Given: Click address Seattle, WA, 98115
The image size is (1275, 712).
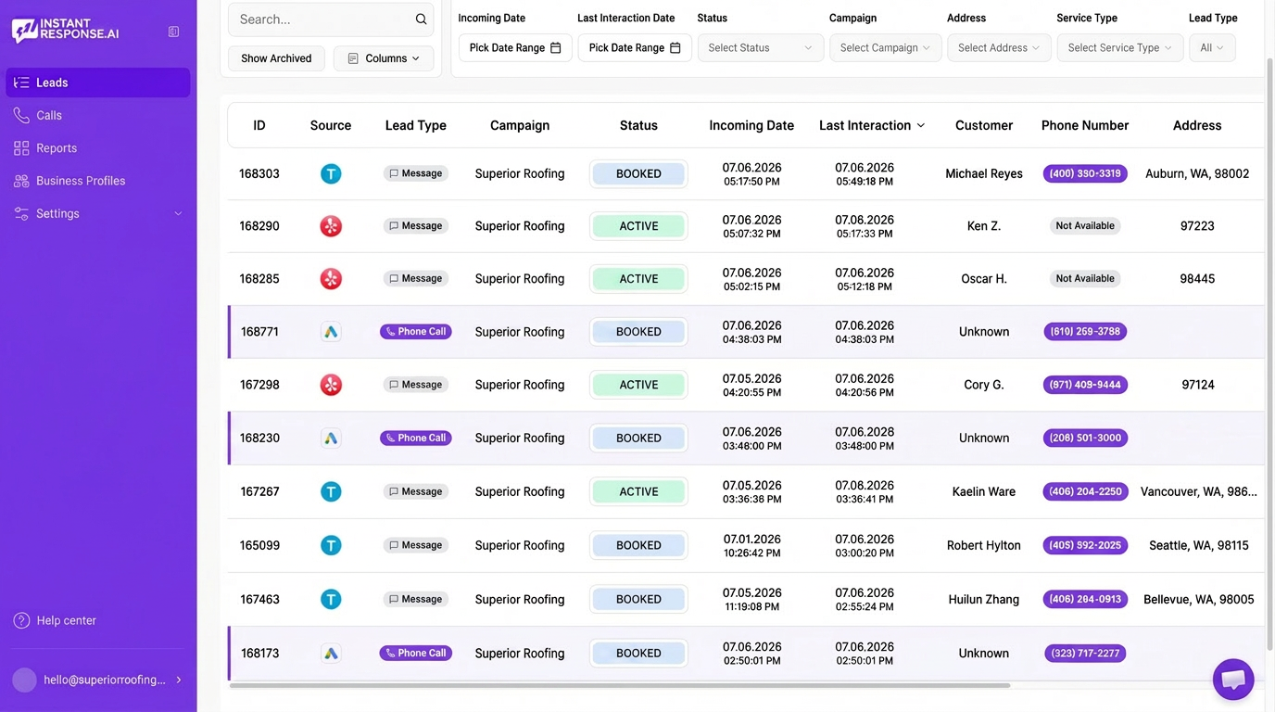Looking at the screenshot, I should pos(1198,545).
